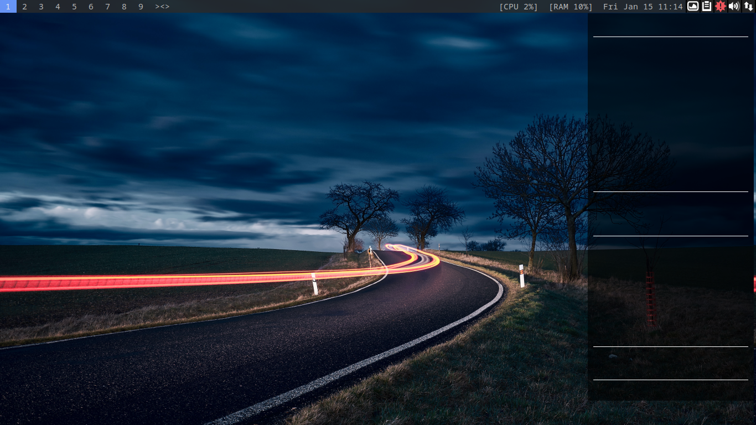Open the system monitor graph tray icon
Viewport: 756px width, 425px height.
click(693, 6)
